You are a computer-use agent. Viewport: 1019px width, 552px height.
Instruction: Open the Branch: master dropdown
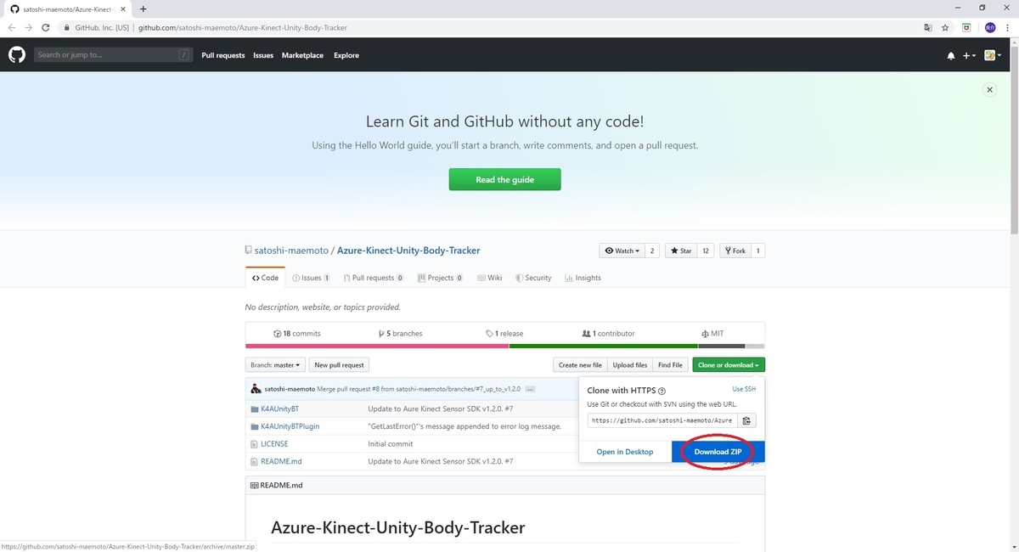(275, 365)
